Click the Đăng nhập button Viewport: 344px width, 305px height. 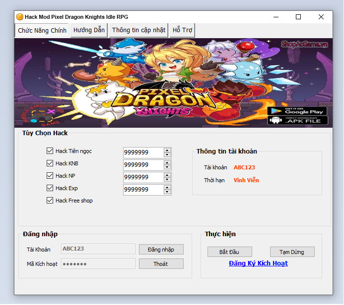tap(161, 250)
